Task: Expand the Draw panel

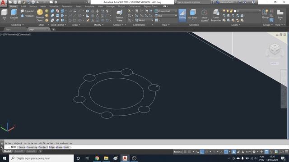Action: pyautogui.click(x=76, y=25)
